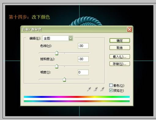Focus the 明度(I) value field
This screenshot has height=120, width=156.
click(83, 72)
